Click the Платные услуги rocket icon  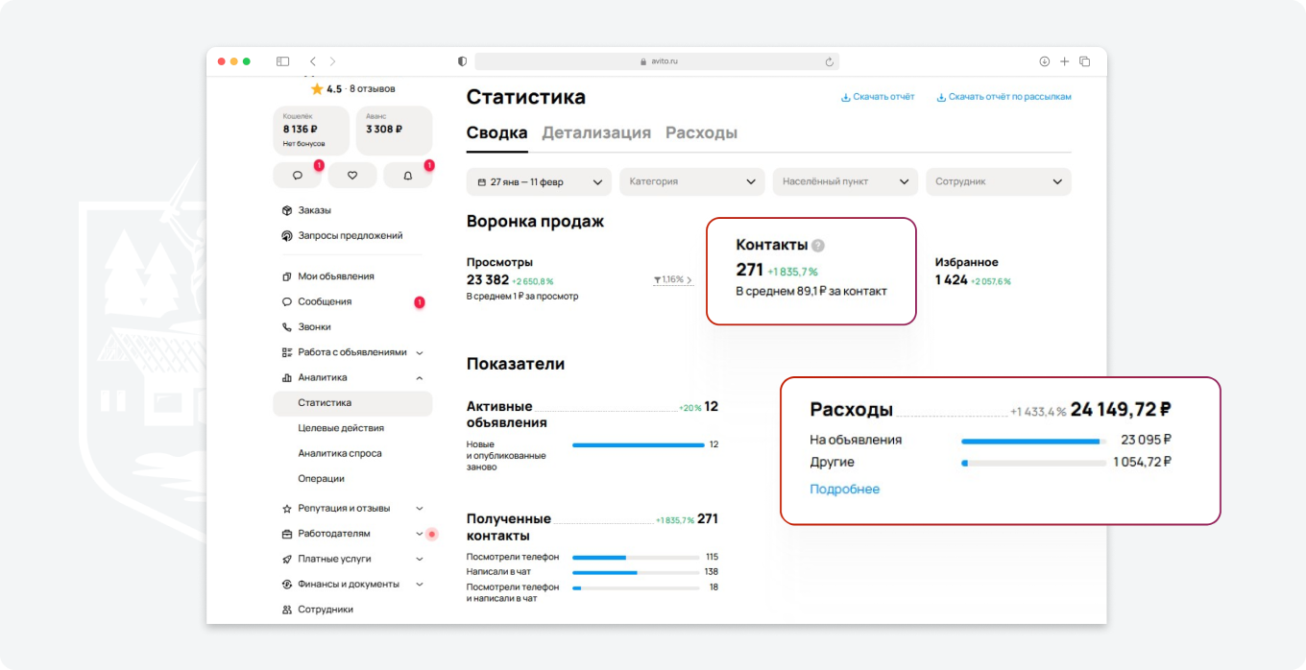click(x=286, y=559)
